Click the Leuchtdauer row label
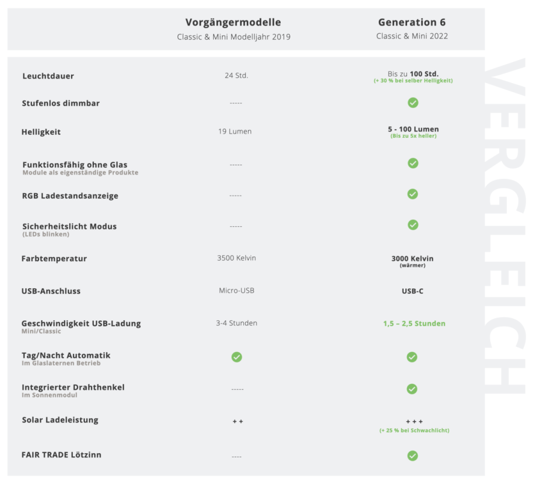Image resolution: width=542 pixels, height=485 pixels. click(x=48, y=76)
